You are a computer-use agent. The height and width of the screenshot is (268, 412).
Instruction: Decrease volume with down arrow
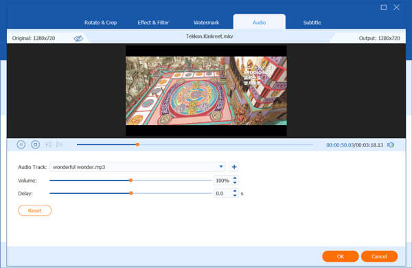point(235,183)
